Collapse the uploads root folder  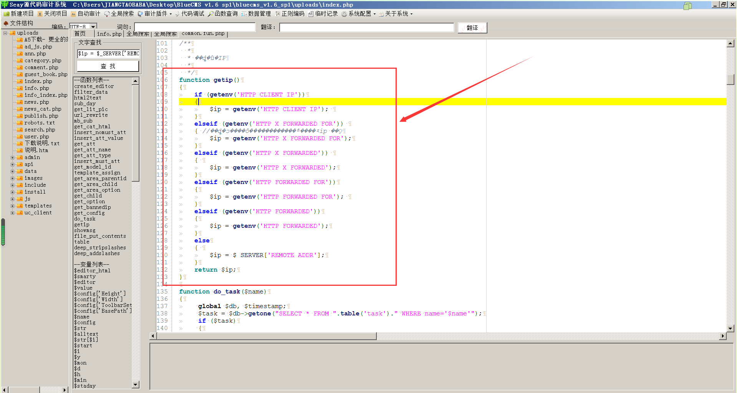[5, 33]
